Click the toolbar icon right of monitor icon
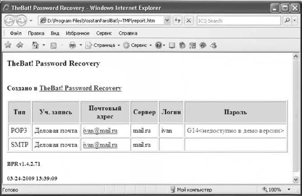 tap(182, 45)
